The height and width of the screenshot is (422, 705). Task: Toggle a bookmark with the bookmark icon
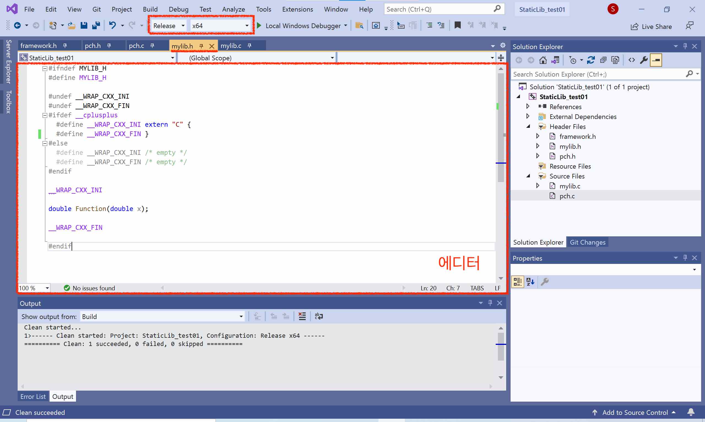pyautogui.click(x=457, y=25)
